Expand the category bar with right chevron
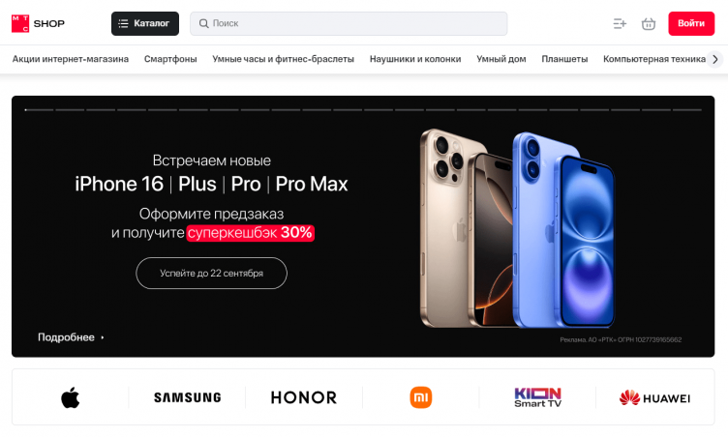This screenshot has height=437, width=728. click(715, 59)
